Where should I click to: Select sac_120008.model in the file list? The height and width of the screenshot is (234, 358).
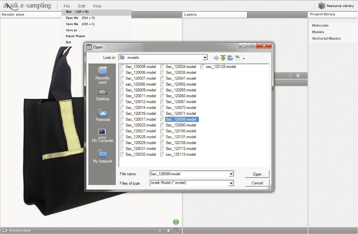141,84
